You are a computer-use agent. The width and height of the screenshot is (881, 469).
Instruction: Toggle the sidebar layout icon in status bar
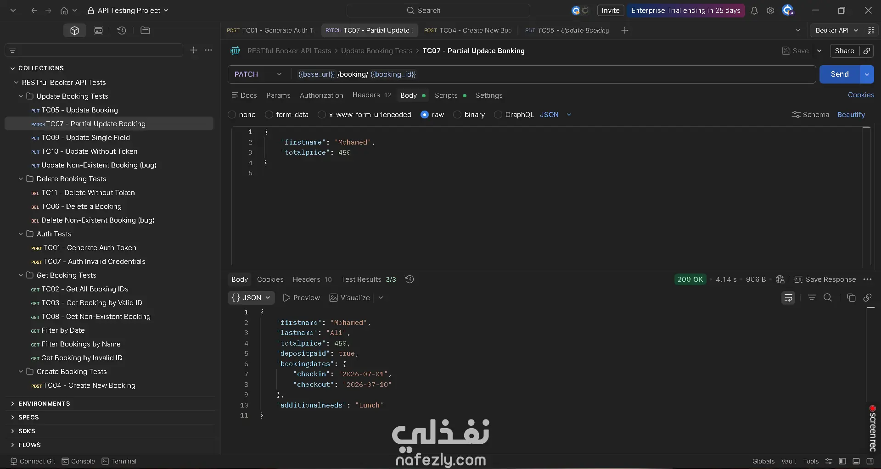842,461
